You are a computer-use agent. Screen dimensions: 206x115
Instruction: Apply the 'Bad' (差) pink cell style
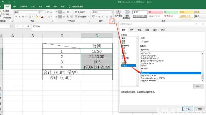click(x=155, y=12)
